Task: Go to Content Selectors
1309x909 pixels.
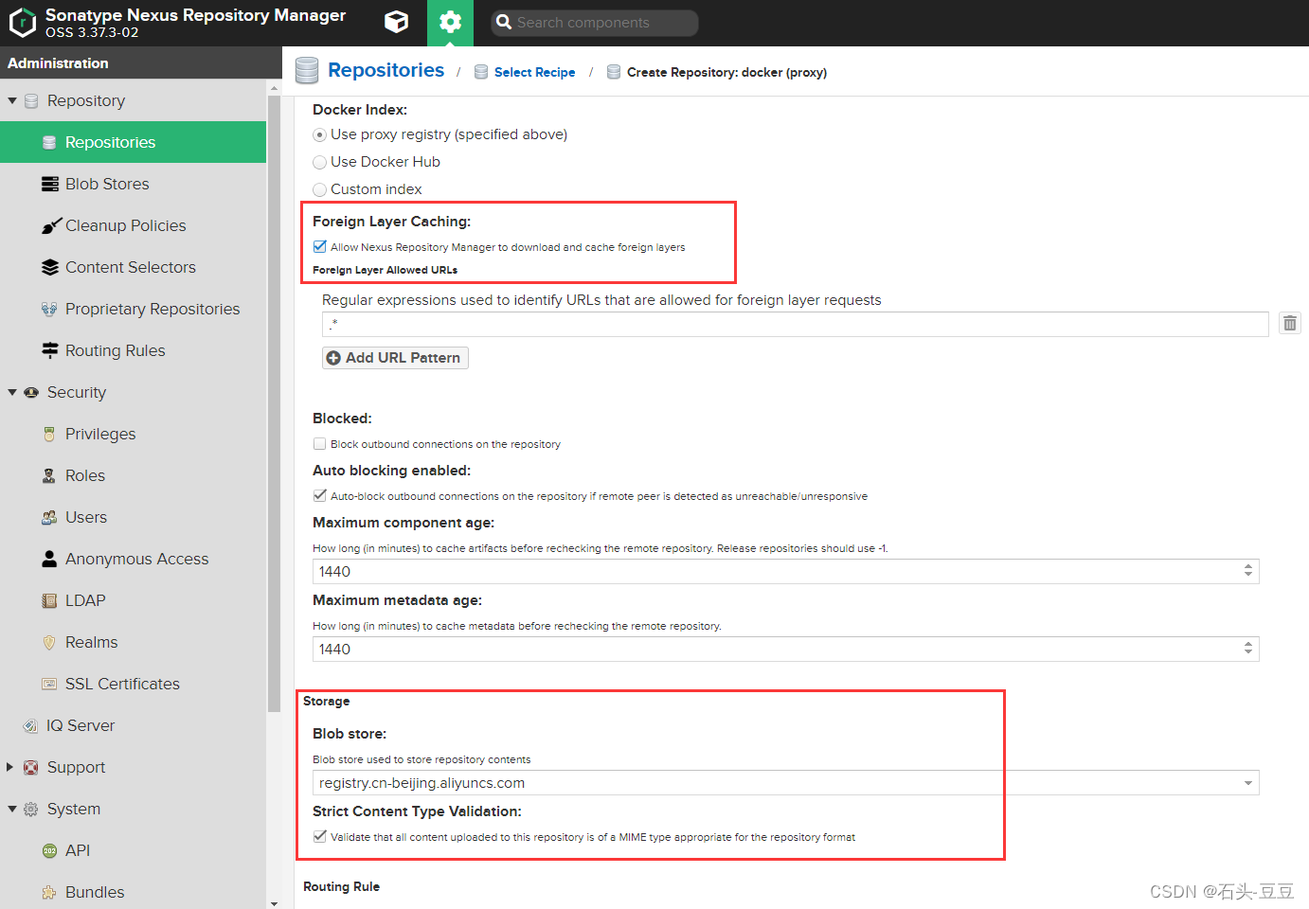Action: click(x=133, y=267)
